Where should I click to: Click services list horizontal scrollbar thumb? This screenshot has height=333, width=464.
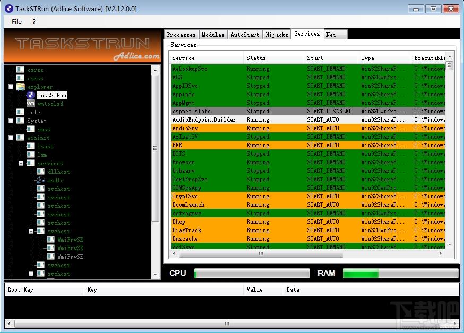261,253
